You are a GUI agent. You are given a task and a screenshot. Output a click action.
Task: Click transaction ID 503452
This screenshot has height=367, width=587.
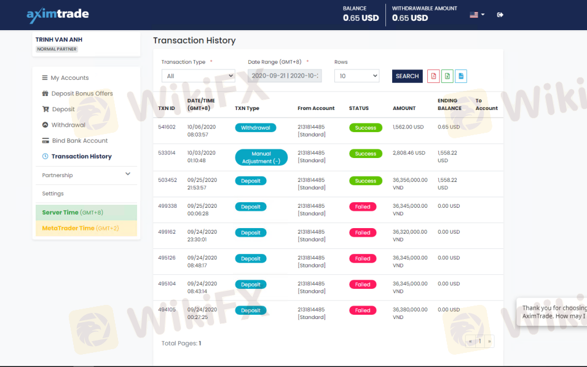pyautogui.click(x=167, y=180)
